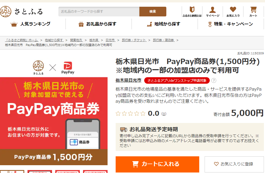Viewport: 265px width, 173px height.
Task: Click the medal icon beside 特集・キャンペーン
Action: point(210,24)
